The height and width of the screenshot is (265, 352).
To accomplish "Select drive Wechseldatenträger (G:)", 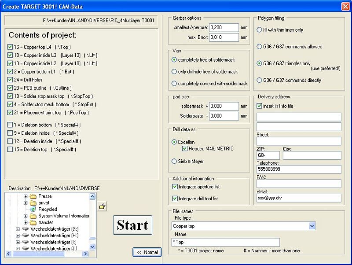I will [x=54, y=229].
